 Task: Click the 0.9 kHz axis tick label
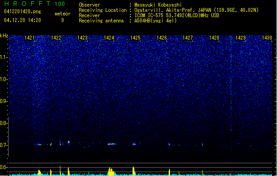4,101
